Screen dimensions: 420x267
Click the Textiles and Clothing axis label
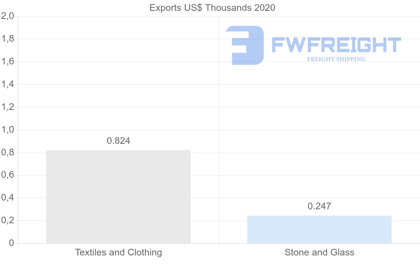point(118,252)
